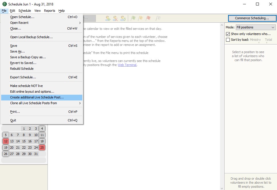This screenshot has height=190, width=277.
Task: Enable the 'Sort by load' checkbox
Action: coord(228,40)
